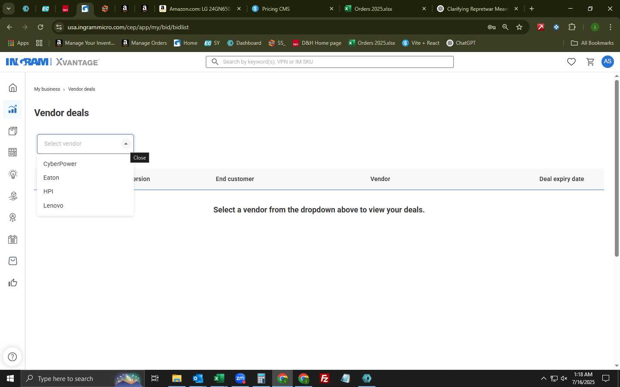
Task: Open the calendar sidebar icon
Action: 13,240
